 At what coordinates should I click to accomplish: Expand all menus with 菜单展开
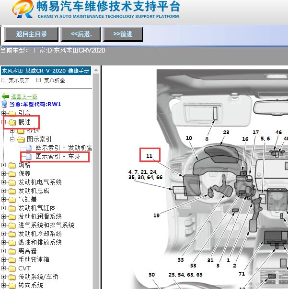point(19,80)
